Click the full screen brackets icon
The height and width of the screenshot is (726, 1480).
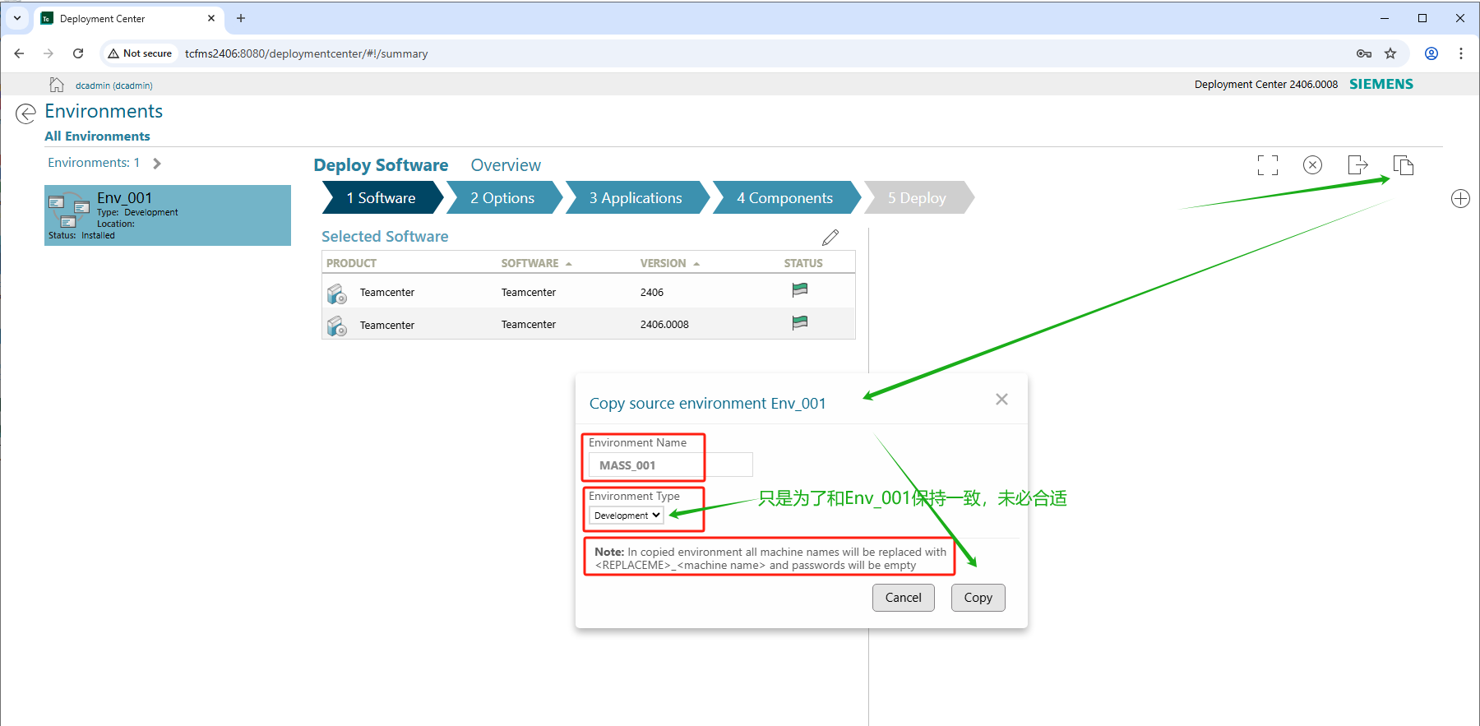click(1268, 165)
